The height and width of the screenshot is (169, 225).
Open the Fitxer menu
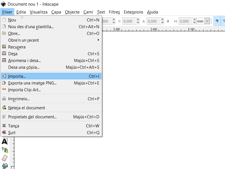pos(7,12)
